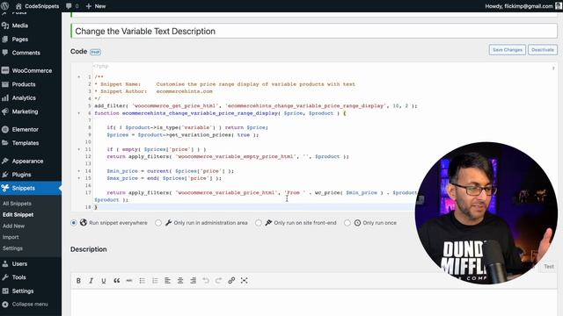Click the Save Changes button
Viewport: 563px width, 316px height.
click(507, 50)
